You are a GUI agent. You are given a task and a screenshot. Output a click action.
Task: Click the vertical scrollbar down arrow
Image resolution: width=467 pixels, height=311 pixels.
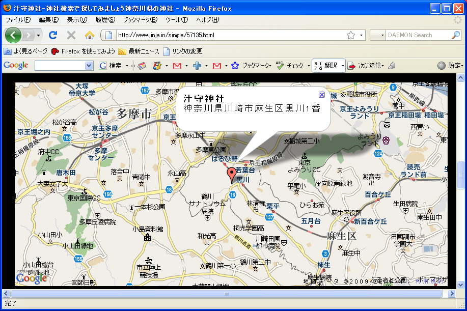[460, 285]
